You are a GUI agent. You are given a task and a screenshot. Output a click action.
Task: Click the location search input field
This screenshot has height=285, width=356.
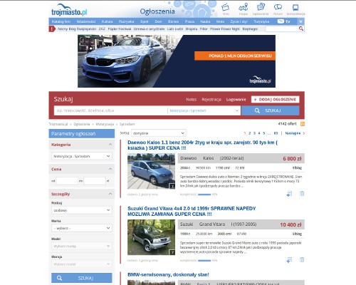(x=110, y=110)
